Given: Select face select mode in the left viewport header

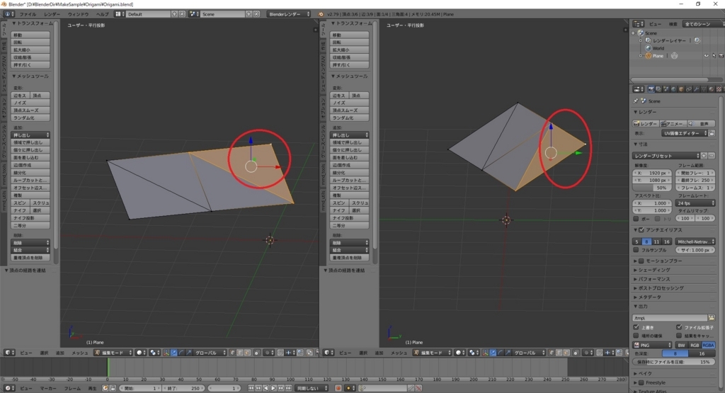Looking at the screenshot, I should 247,353.
